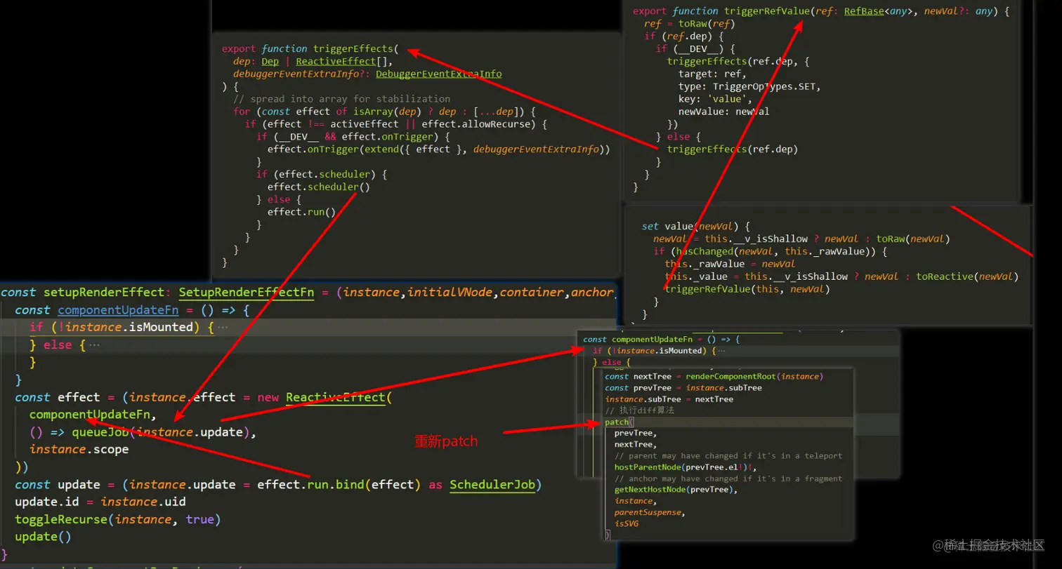Expand folded isMounted block in small componentUpdateFn popup
This screenshot has width=1062, height=569.
720,351
